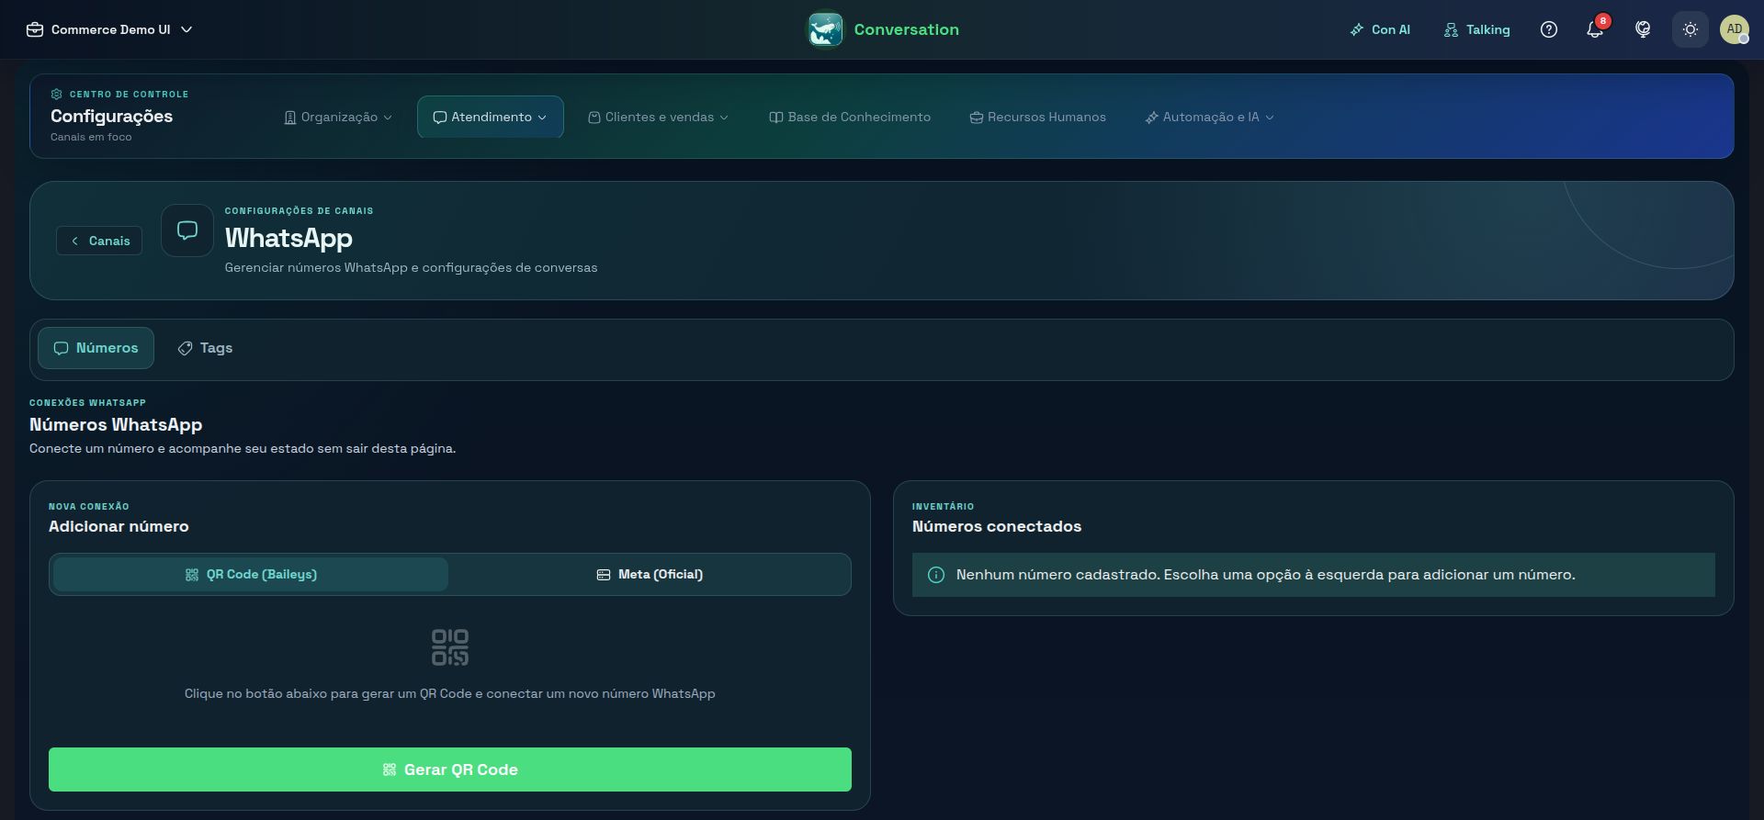This screenshot has height=820, width=1764.
Task: Expand the Automação e IA menu
Action: 1209,117
